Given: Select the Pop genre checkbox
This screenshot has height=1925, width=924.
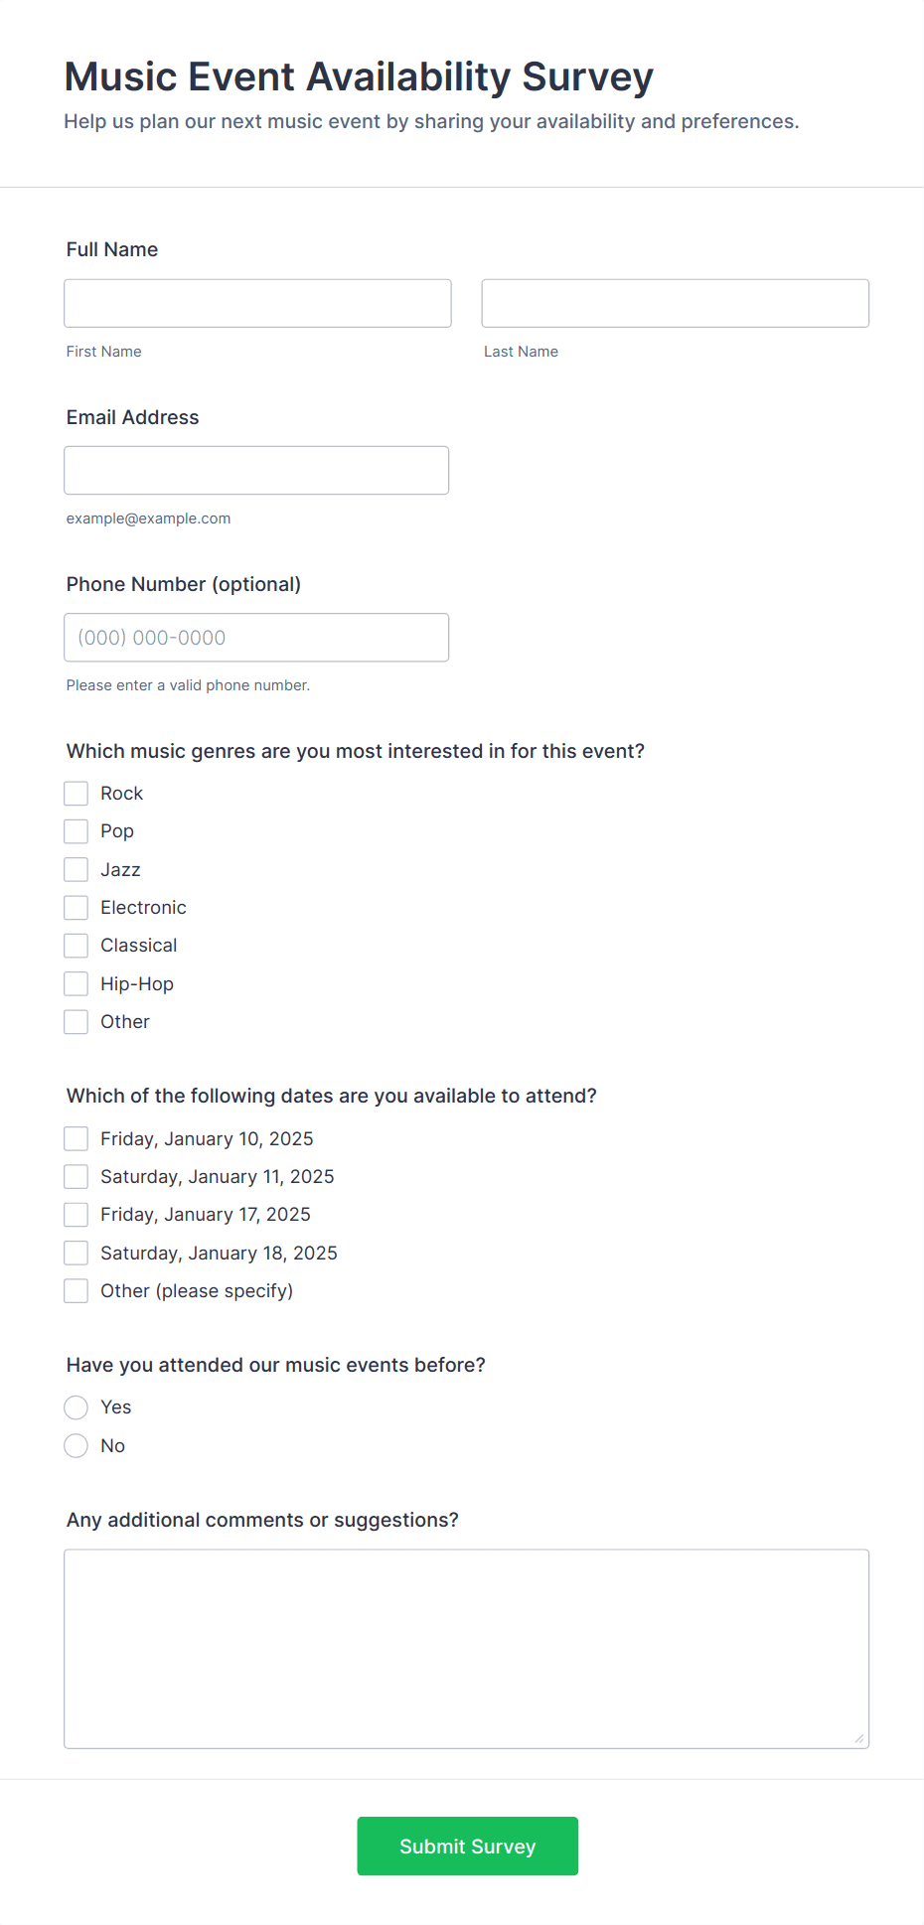Looking at the screenshot, I should point(77,831).
